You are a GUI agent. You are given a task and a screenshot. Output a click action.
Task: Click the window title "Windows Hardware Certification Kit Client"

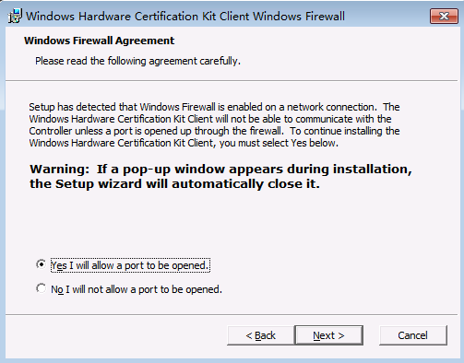click(185, 17)
